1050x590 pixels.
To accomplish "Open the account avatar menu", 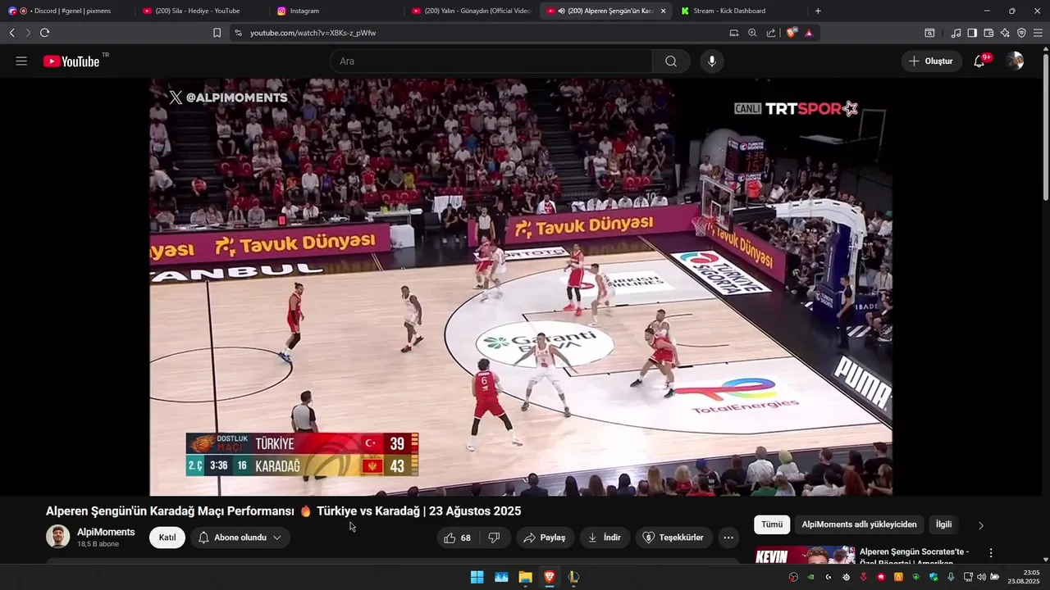I will (x=1015, y=61).
